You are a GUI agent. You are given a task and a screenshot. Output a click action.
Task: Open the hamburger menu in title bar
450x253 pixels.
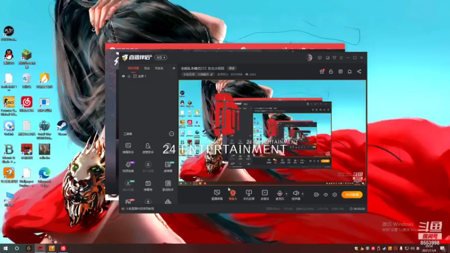point(341,58)
